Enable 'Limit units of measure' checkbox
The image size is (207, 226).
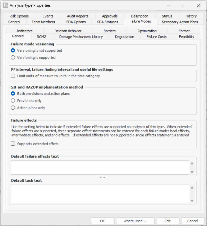click(x=13, y=76)
